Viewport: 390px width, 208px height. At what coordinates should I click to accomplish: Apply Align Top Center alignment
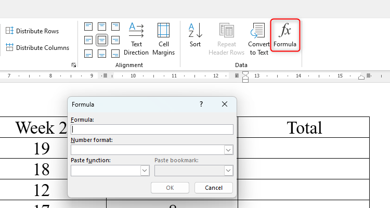(102, 27)
